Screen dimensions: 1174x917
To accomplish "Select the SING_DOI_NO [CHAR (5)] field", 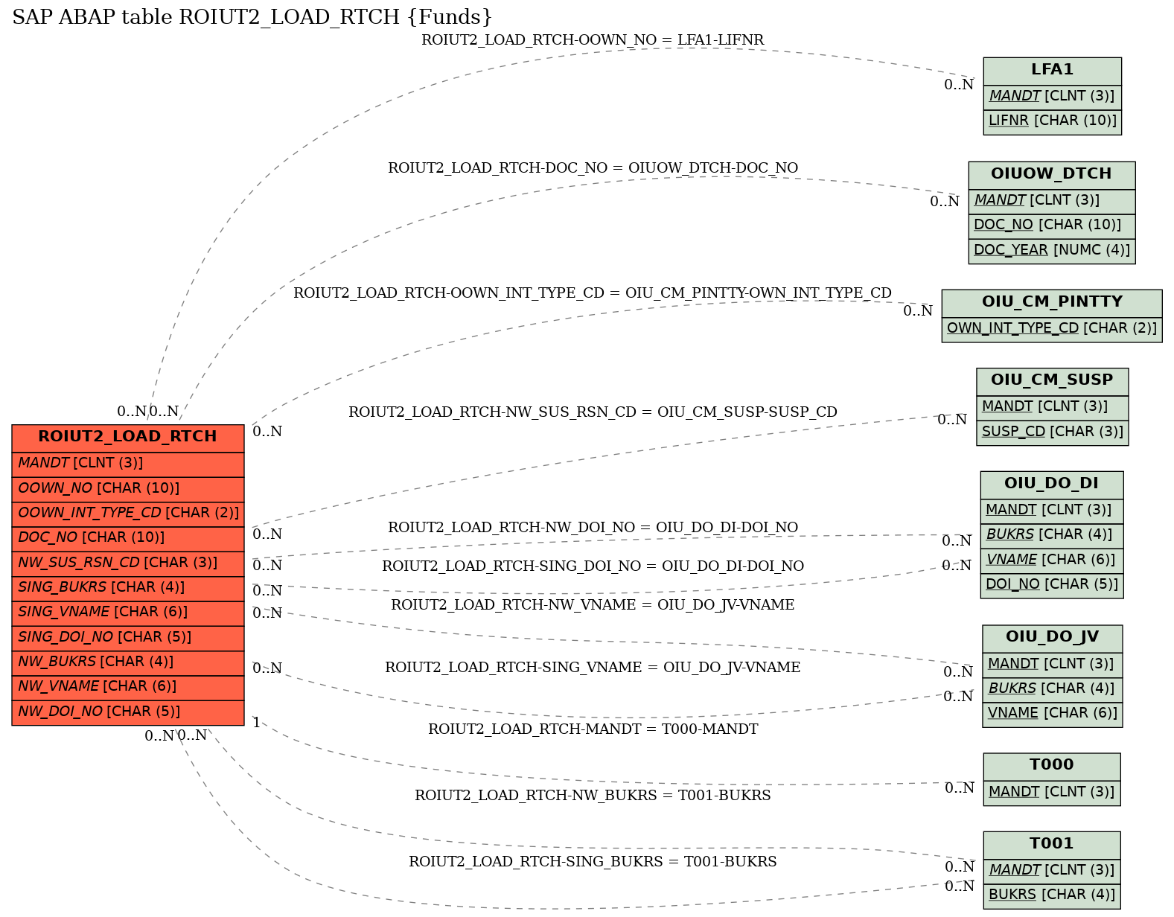I will point(128,637).
